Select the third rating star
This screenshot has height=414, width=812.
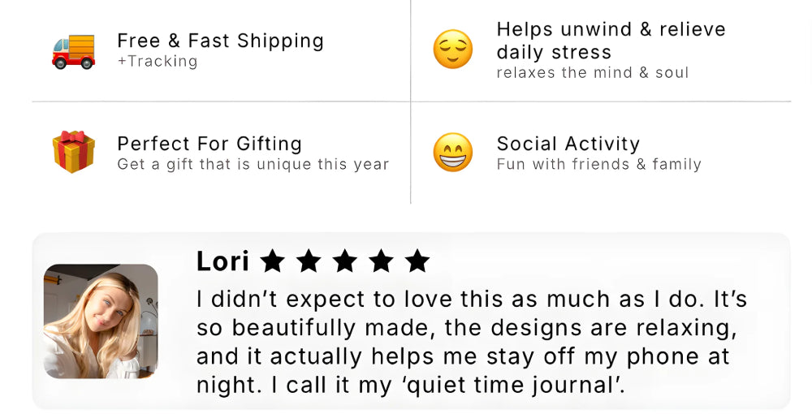[x=345, y=261]
